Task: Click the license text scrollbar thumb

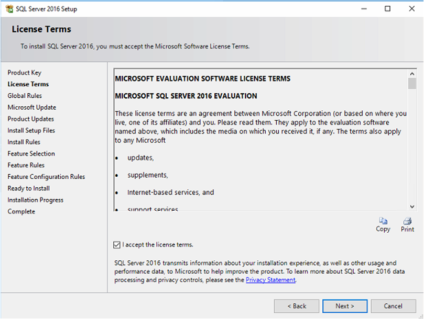Action: click(412, 84)
